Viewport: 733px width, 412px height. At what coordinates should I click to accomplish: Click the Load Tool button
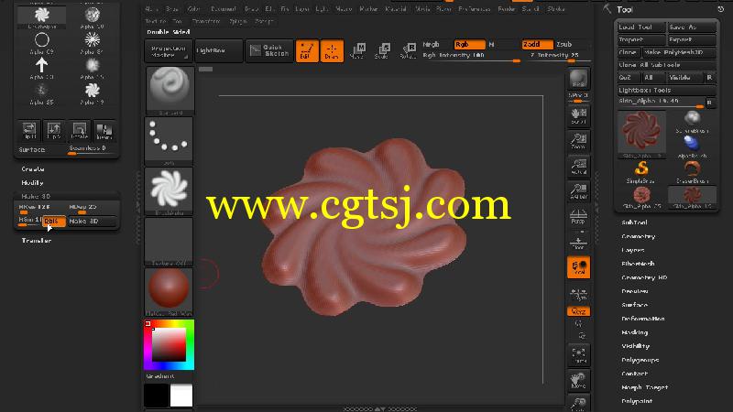pos(640,27)
